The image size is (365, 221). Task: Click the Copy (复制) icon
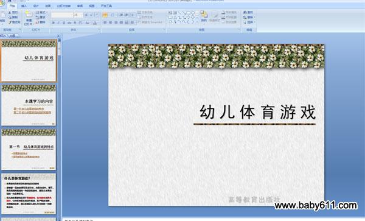[x=10, y=17]
